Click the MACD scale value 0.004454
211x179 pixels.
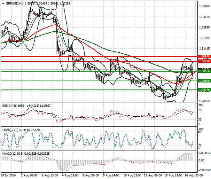click(x=205, y=153)
